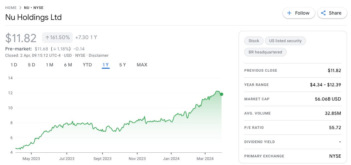Click the year range value $4.34 - $12.39
The height and width of the screenshot is (165, 351).
(x=326, y=85)
